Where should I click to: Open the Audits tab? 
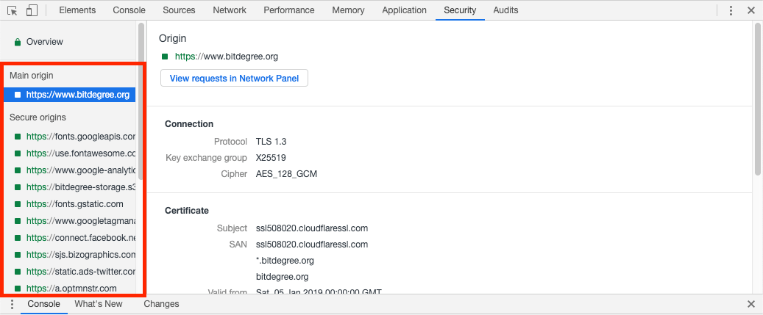[505, 10]
